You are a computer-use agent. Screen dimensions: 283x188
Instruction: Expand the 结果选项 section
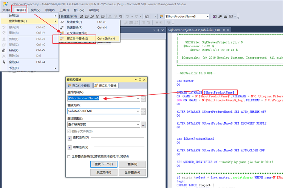tap(70, 148)
